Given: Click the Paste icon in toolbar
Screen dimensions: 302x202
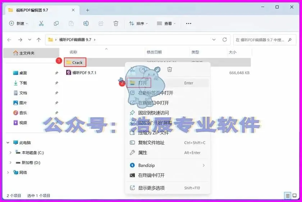Looking at the screenshot, I should point(71,23).
